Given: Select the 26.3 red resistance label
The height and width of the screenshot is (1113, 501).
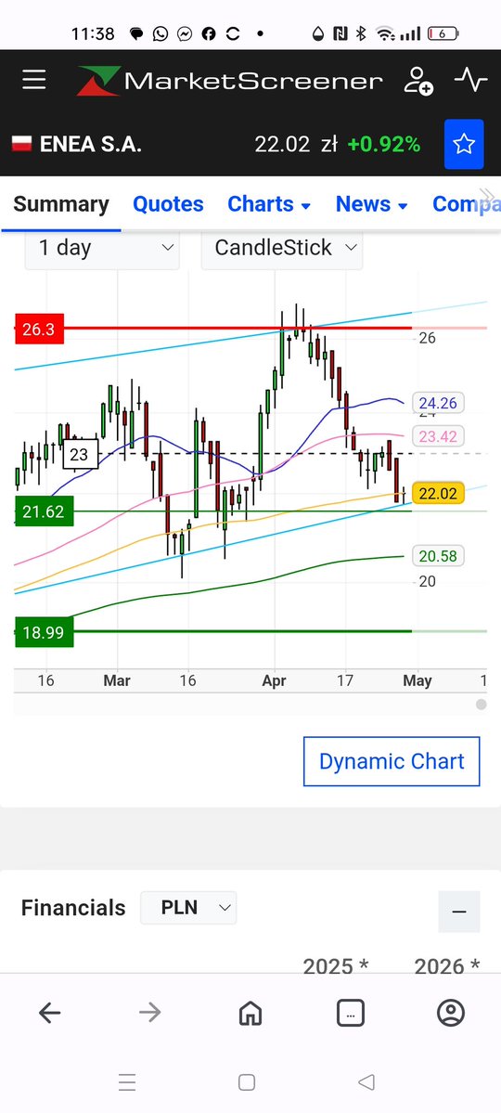Looking at the screenshot, I should point(39,330).
